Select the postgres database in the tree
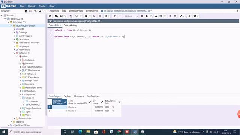Viewport: 240px width, 135px height. [x=19, y=122]
